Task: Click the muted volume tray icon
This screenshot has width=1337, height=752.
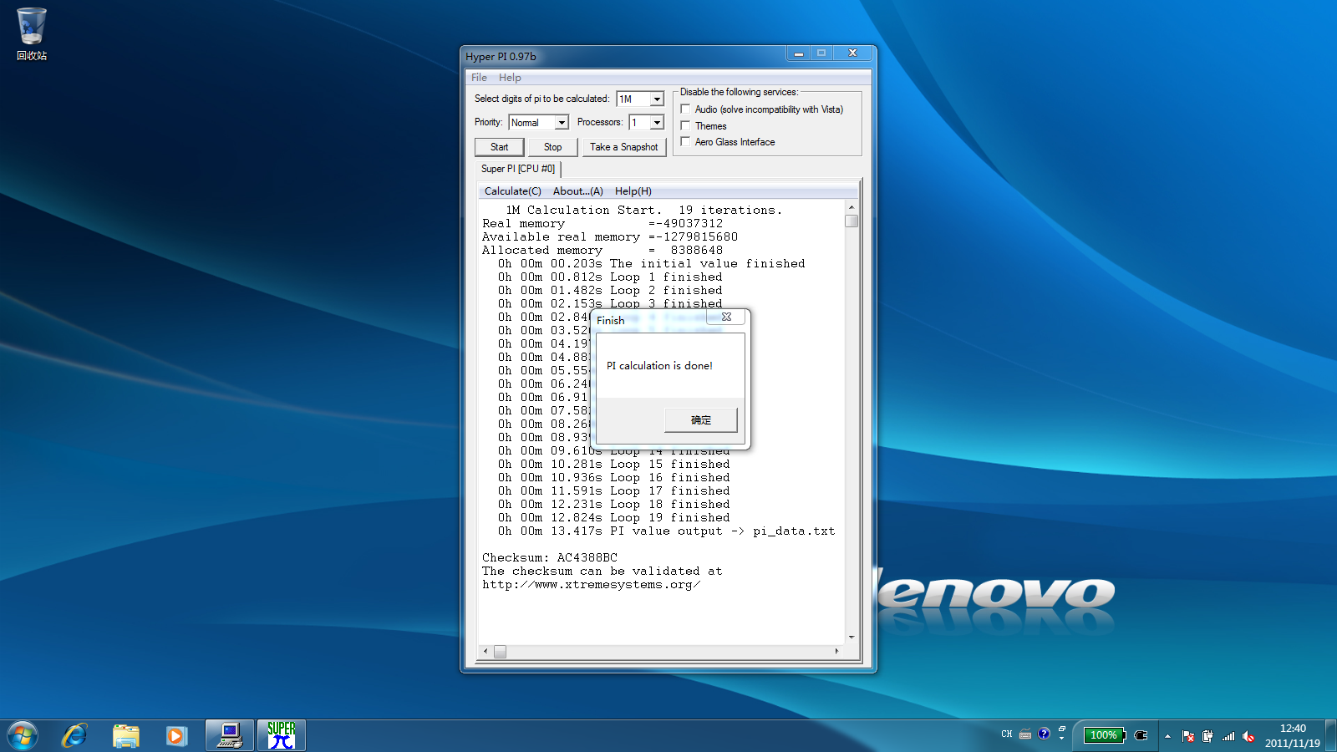Action: click(x=1248, y=736)
